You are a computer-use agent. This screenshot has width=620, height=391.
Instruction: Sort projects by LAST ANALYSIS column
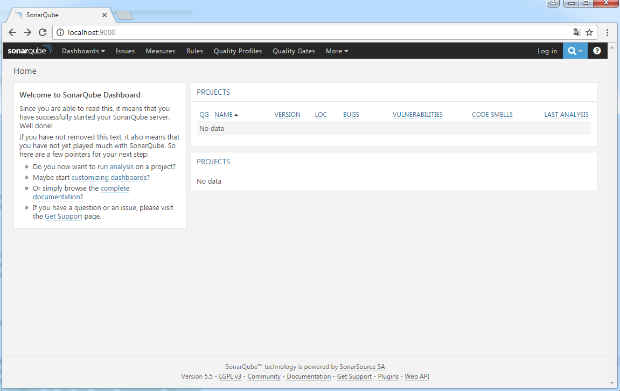point(566,115)
